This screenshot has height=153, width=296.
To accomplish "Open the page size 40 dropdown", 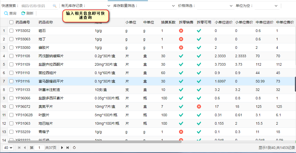I will point(8,148).
